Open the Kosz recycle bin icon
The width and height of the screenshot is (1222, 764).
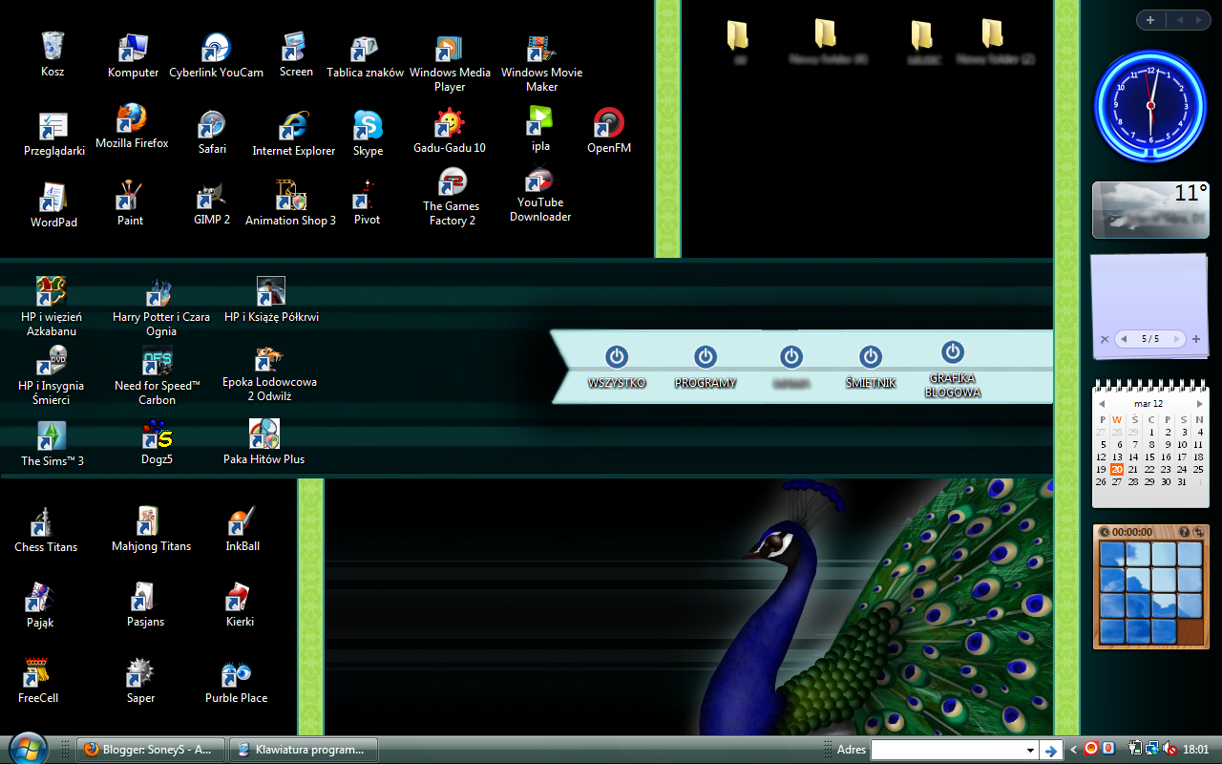tap(53, 54)
